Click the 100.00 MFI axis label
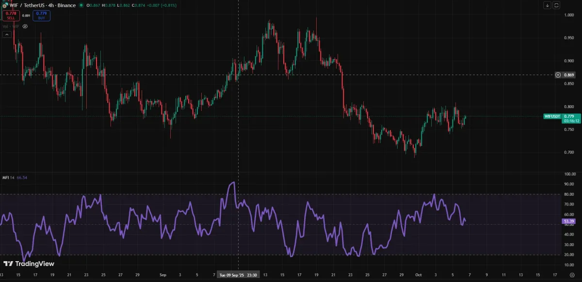Viewport: 582px width, 282px height. pos(570,173)
